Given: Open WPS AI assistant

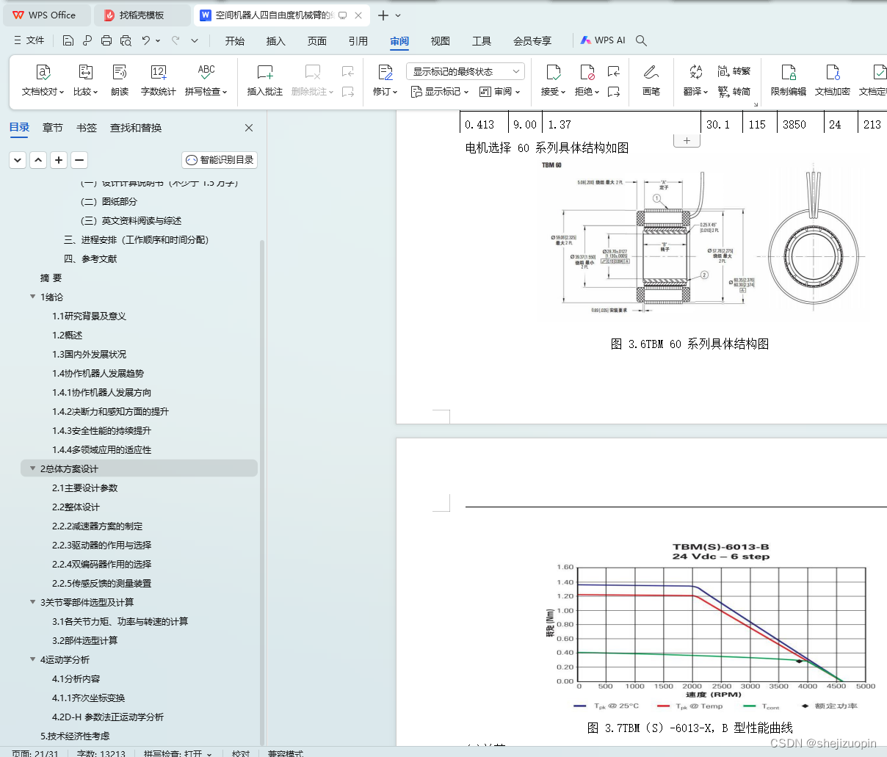Looking at the screenshot, I should point(603,40).
